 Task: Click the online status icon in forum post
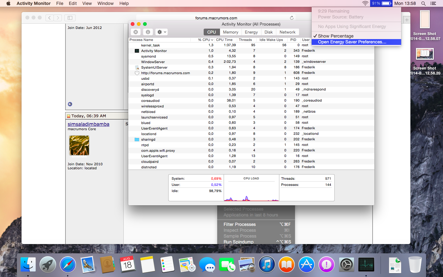(x=70, y=104)
